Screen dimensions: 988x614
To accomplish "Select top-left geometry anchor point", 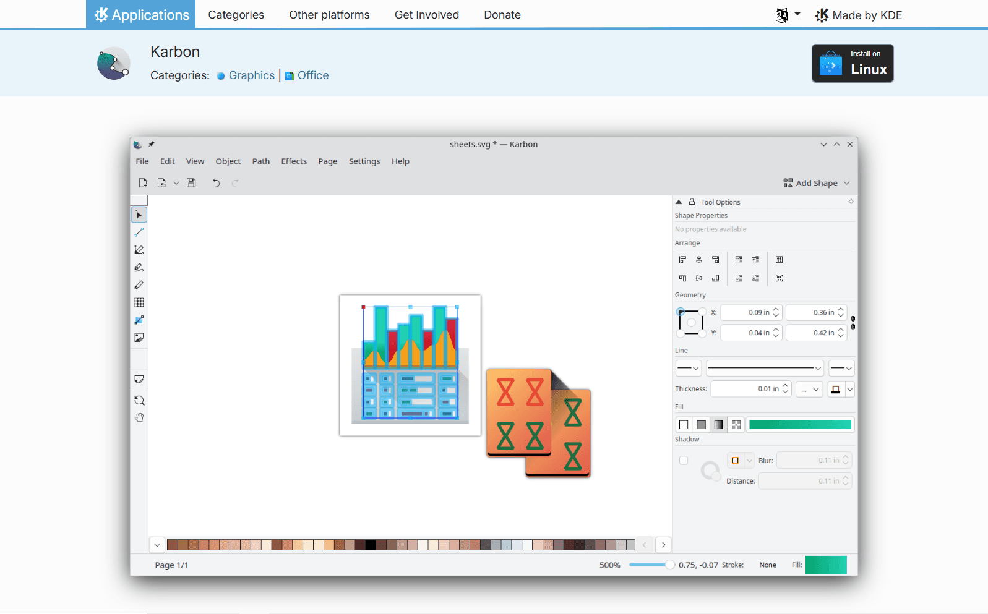I will (681, 312).
